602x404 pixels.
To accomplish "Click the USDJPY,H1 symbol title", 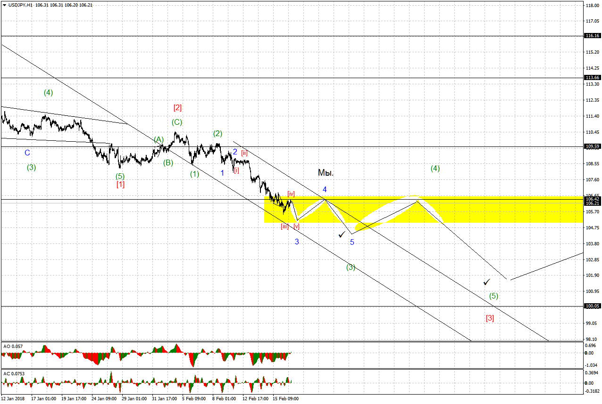I will (21, 5).
